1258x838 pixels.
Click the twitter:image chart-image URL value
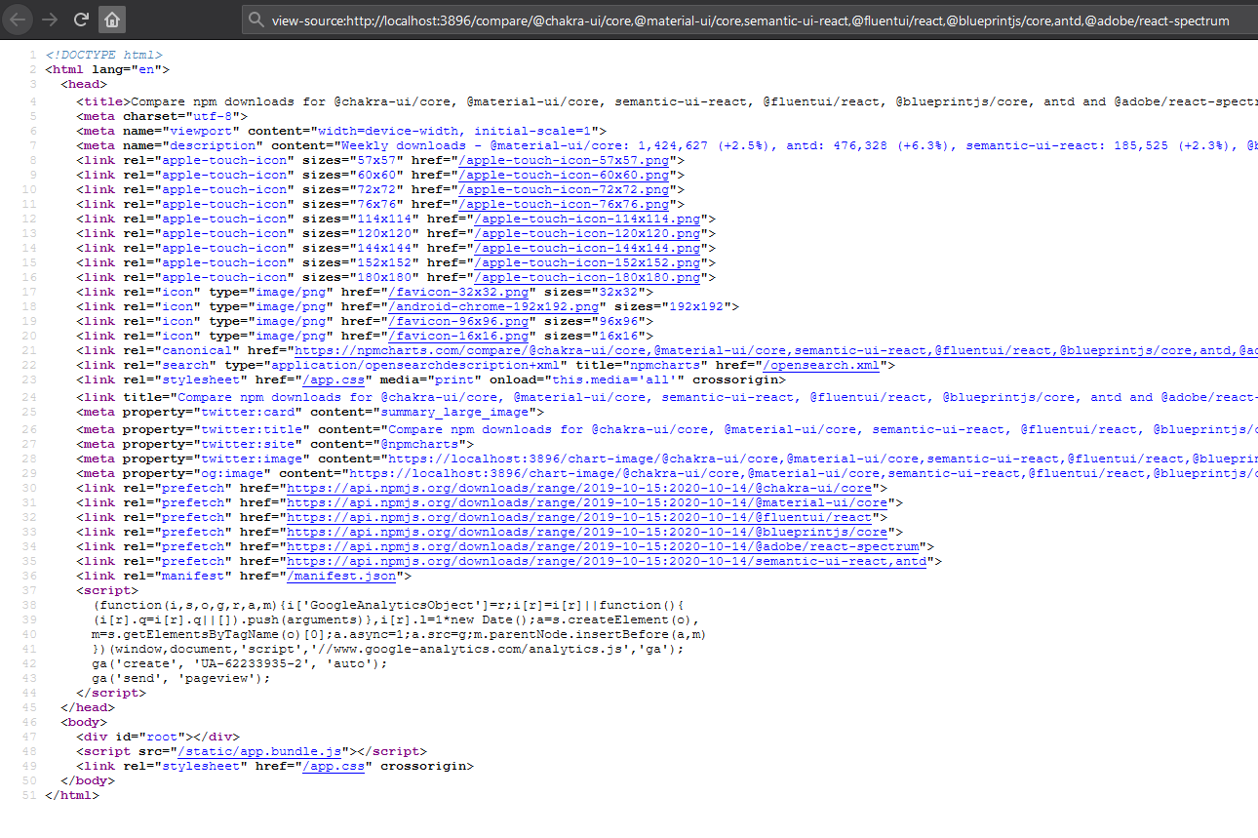[822, 459]
